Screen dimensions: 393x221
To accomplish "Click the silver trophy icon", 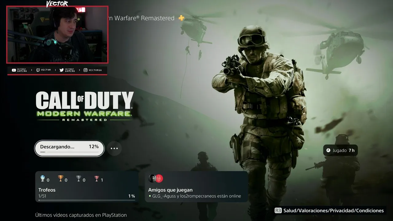I will pos(79,178).
